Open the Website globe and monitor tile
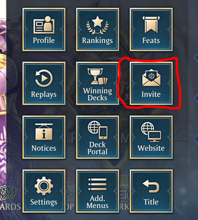 [151, 137]
